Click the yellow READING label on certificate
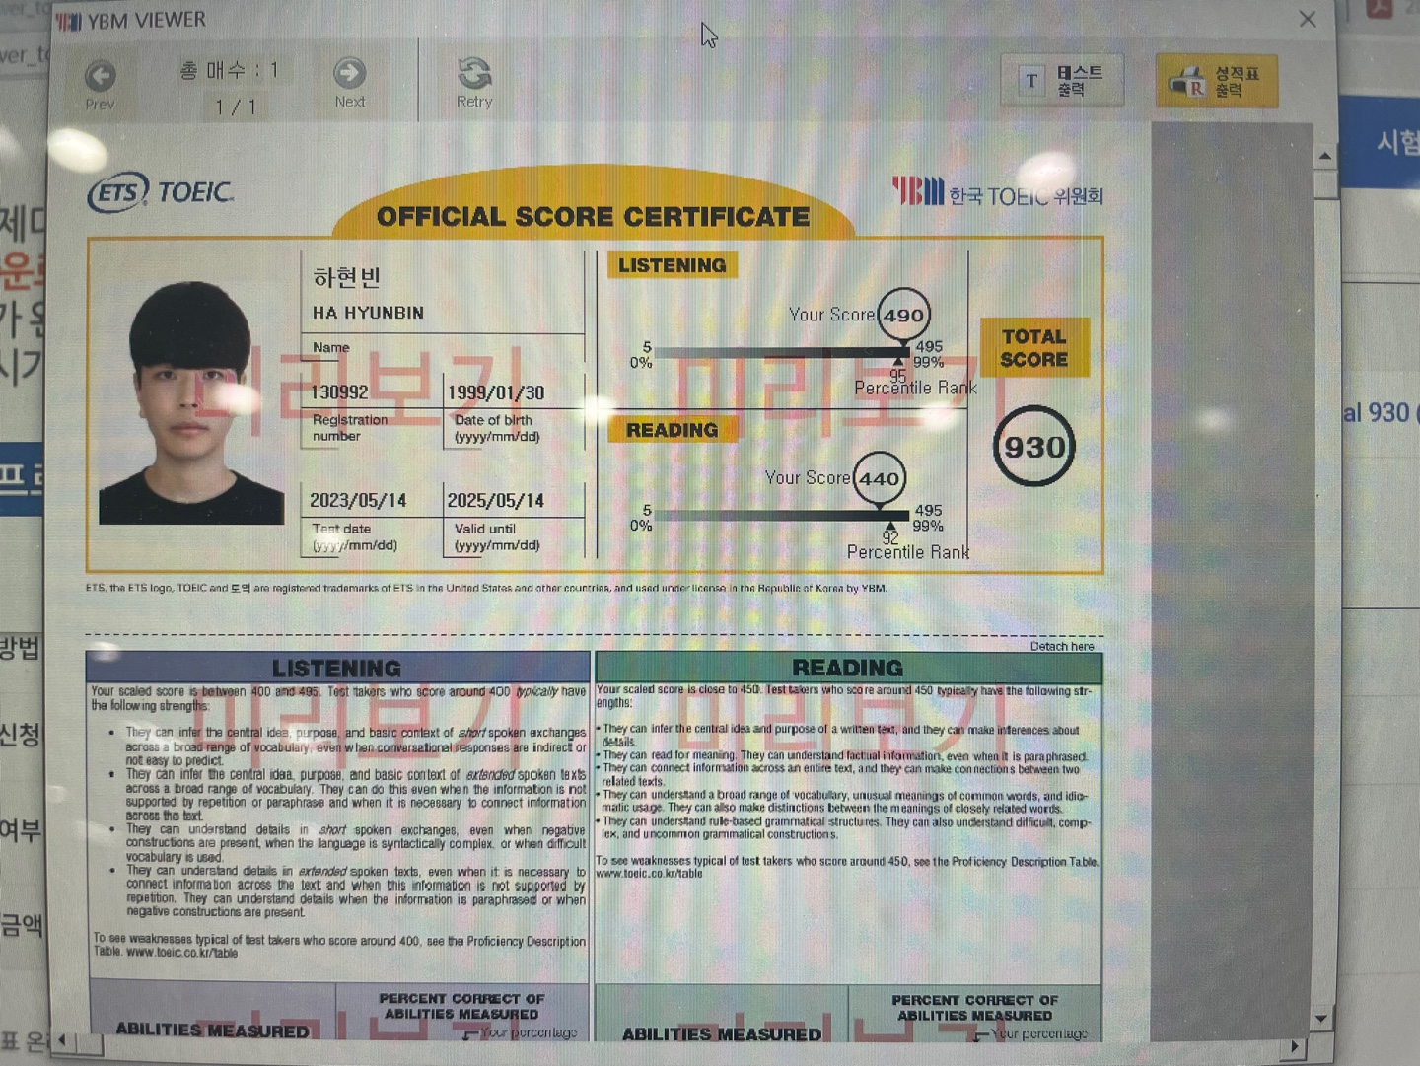The height and width of the screenshot is (1066, 1420). coord(672,430)
